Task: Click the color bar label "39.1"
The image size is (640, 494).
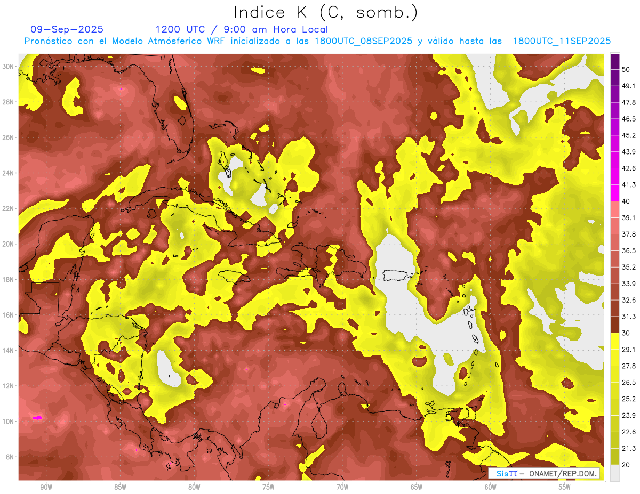Action: (x=629, y=218)
